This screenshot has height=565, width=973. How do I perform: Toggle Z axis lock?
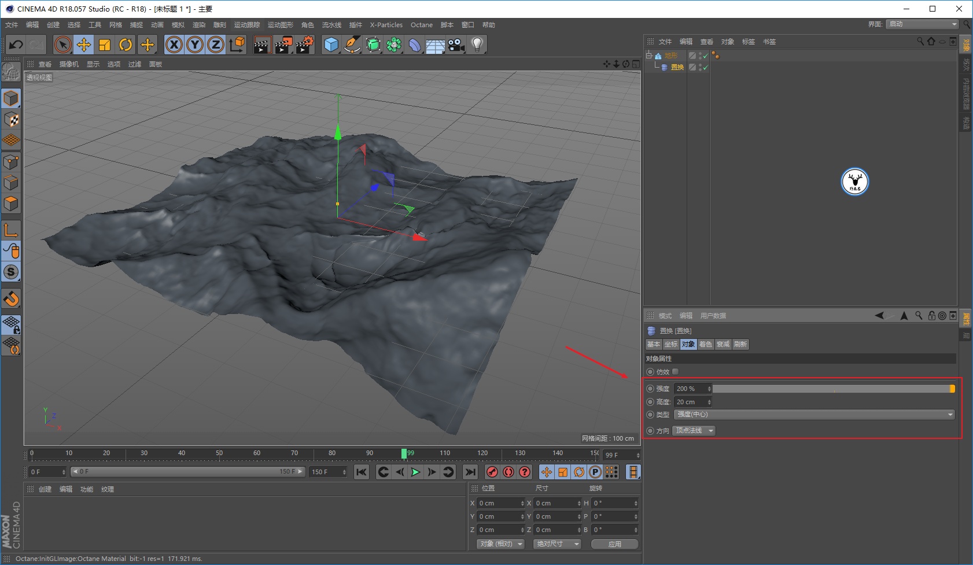216,45
